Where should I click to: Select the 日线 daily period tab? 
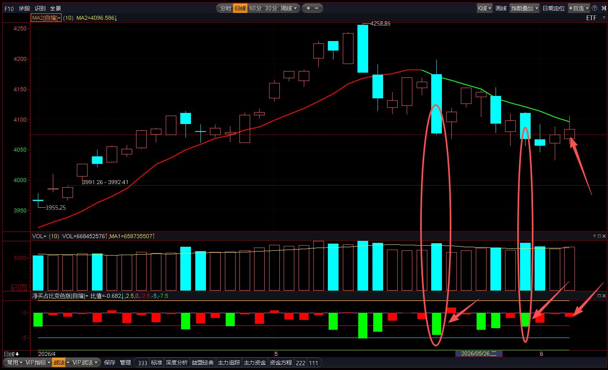[x=240, y=8]
